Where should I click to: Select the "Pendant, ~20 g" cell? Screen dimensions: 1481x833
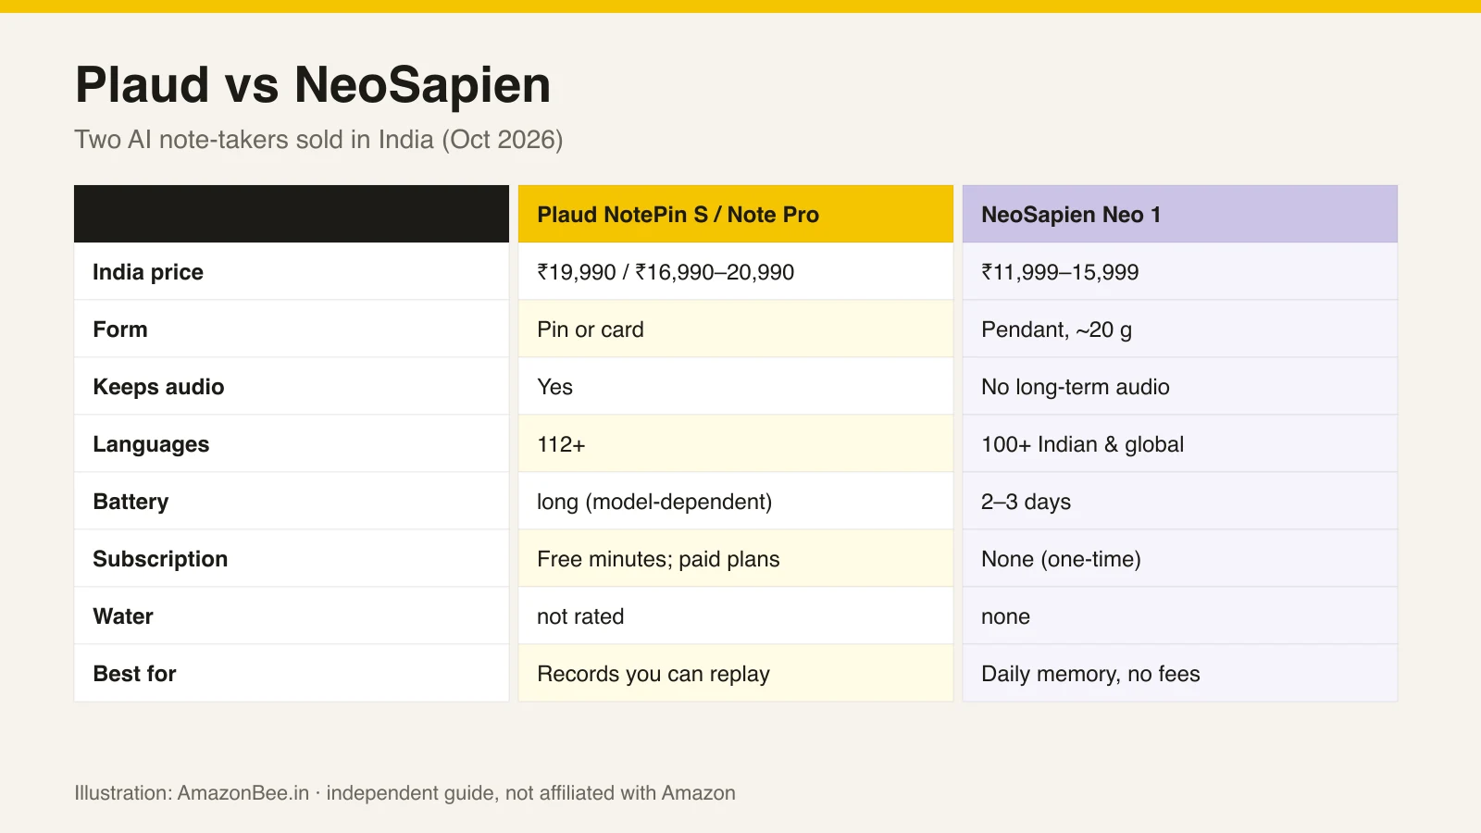(x=1180, y=329)
